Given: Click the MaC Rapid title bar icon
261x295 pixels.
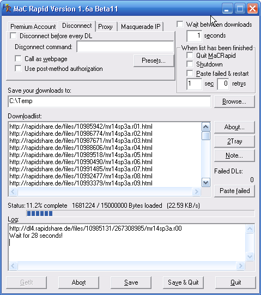Looking at the screenshot, I should (7, 9).
